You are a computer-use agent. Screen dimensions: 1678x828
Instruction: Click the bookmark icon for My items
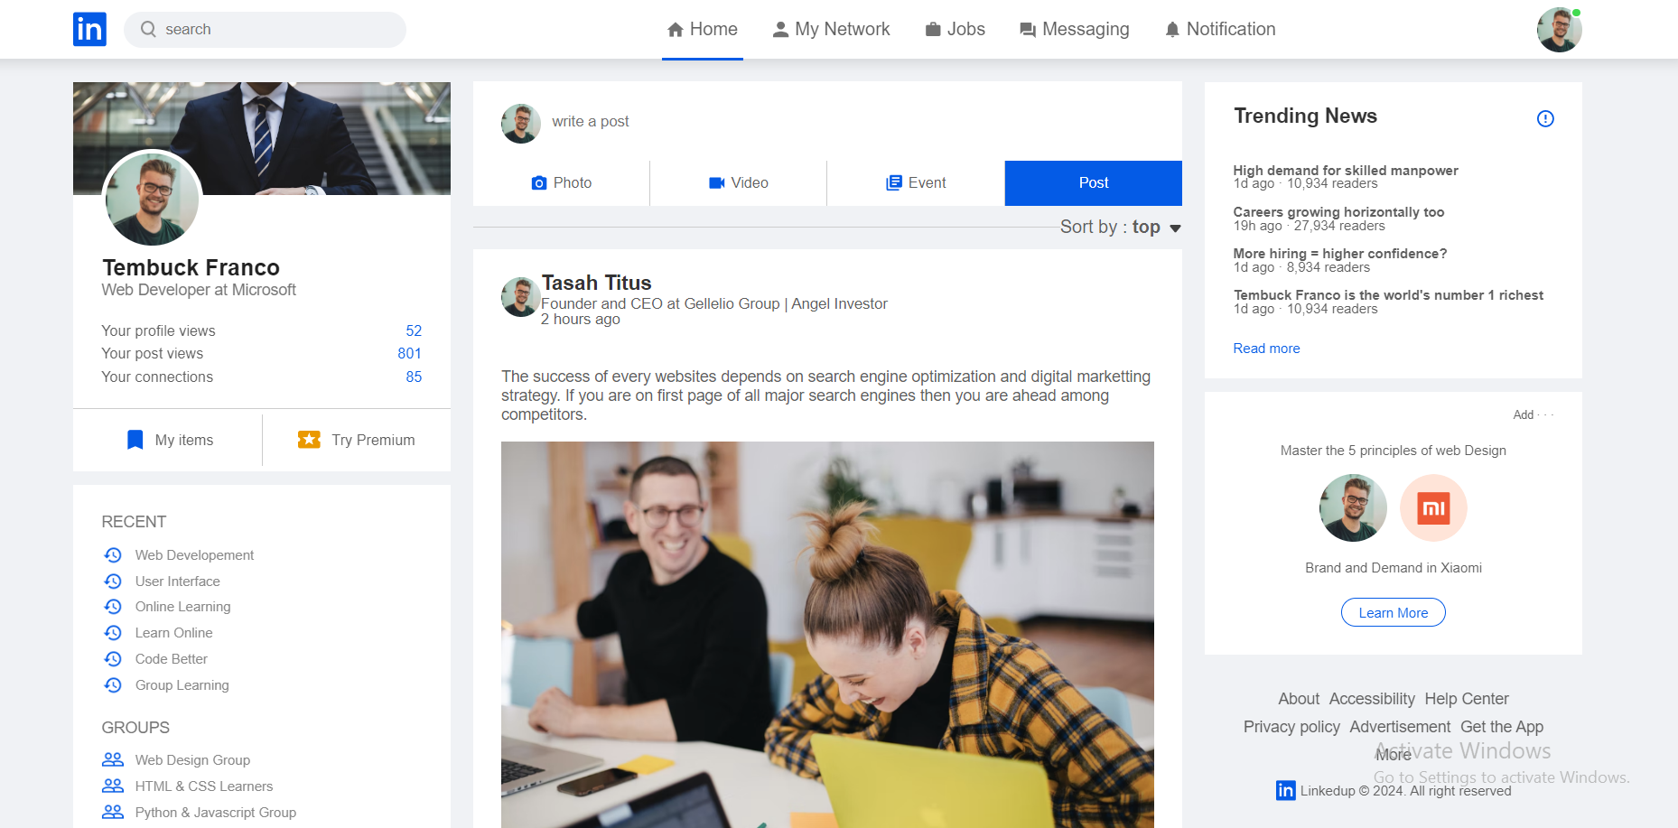pos(135,440)
